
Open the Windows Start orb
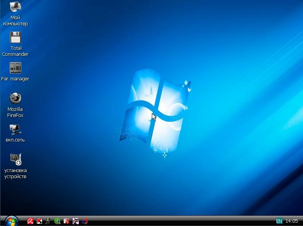click(11, 221)
